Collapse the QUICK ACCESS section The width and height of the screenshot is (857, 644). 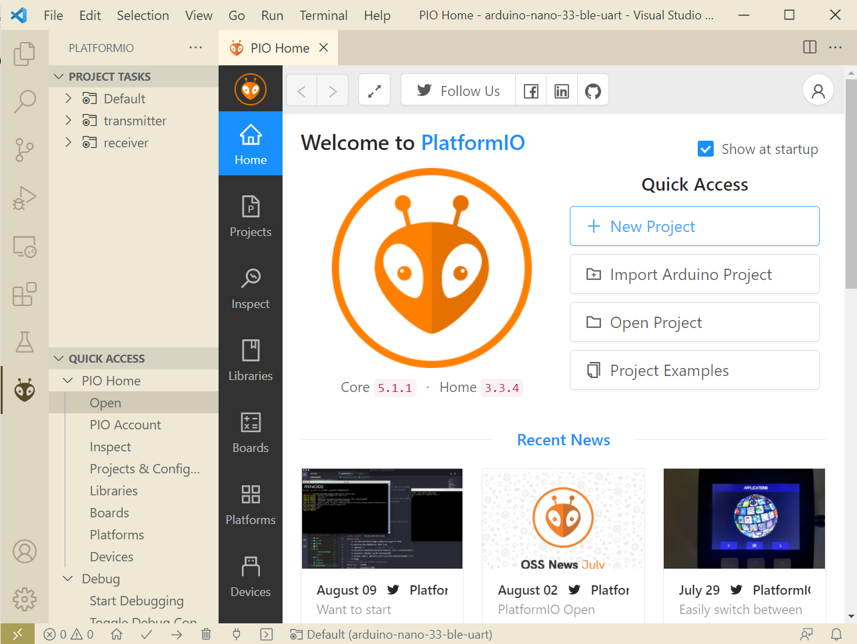pyautogui.click(x=133, y=359)
